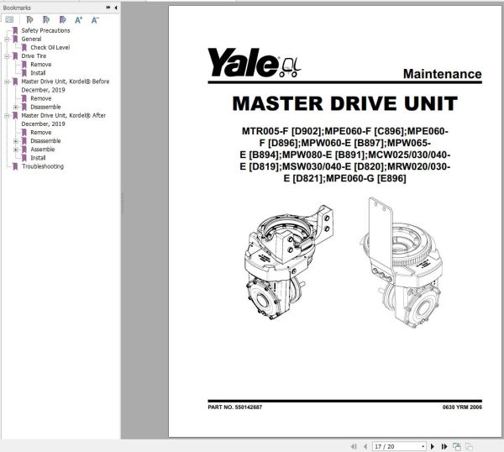Go to the first page
Viewport: 504px width, 452px height.
354,446
